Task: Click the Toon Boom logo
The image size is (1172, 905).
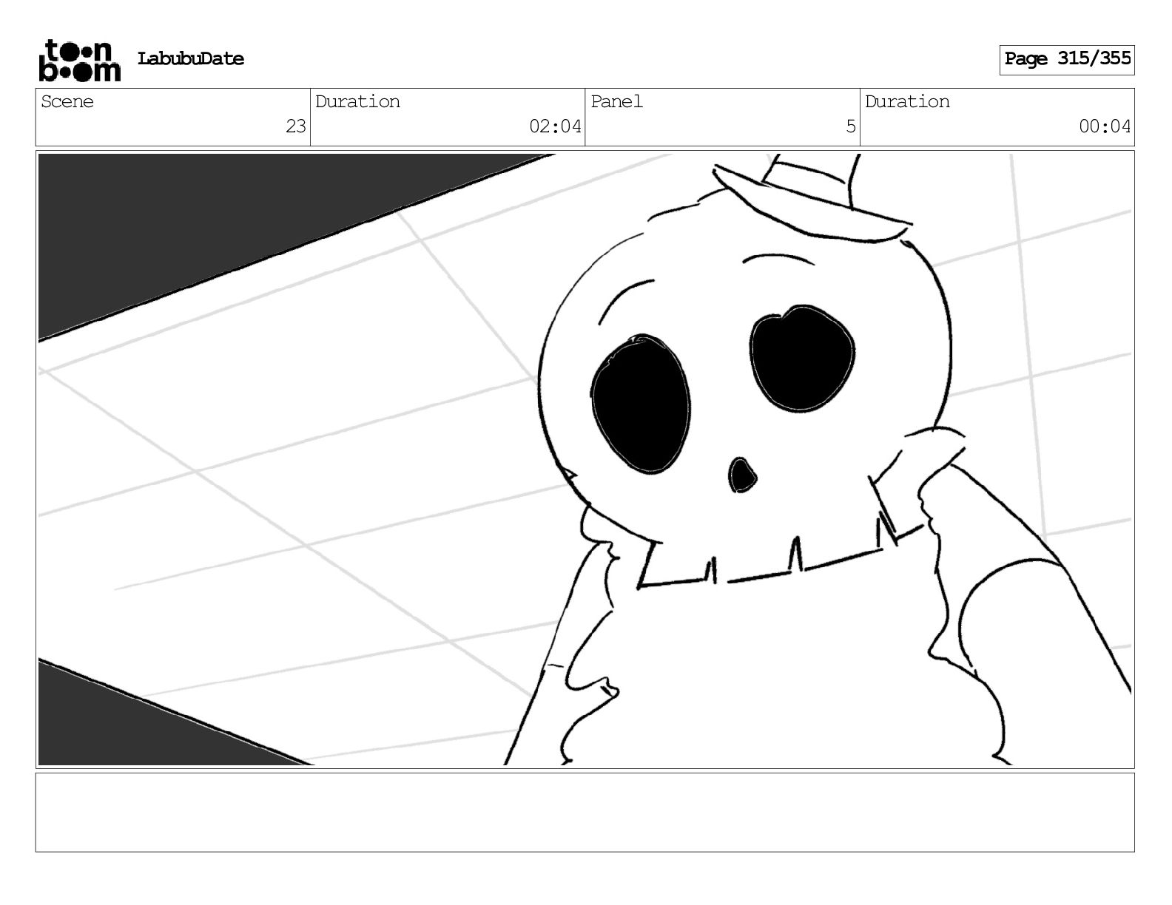Action: click(79, 60)
